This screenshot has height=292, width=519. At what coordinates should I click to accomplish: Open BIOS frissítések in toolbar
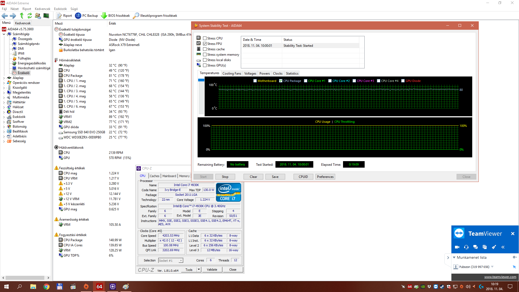(115, 16)
